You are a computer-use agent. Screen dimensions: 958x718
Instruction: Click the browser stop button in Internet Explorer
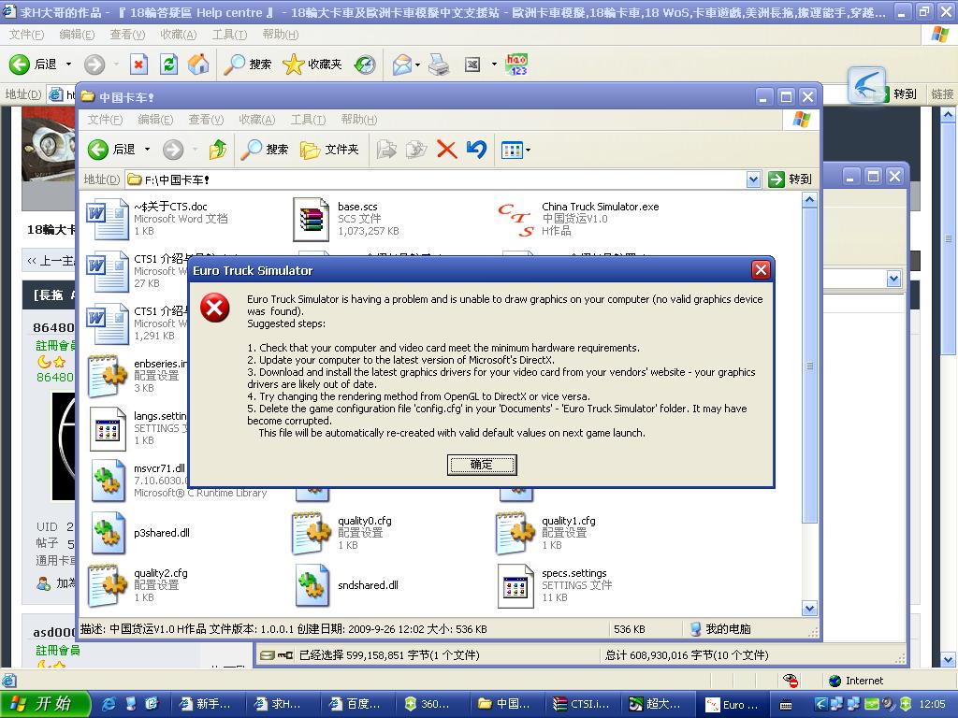click(138, 65)
